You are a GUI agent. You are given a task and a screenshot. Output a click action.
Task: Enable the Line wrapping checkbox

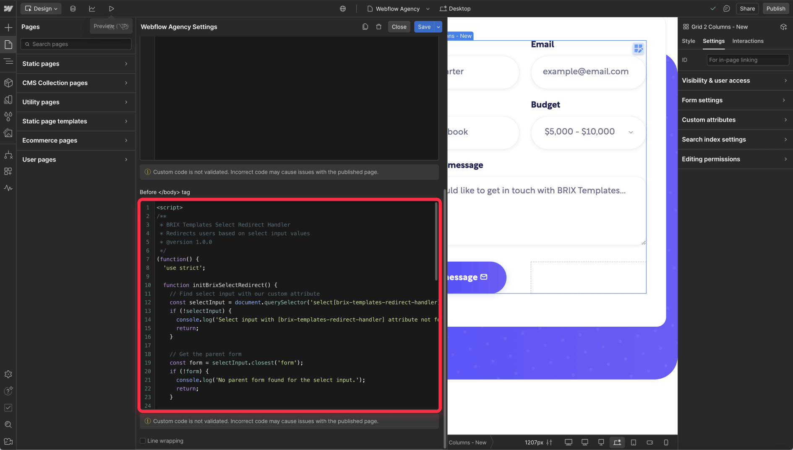click(x=143, y=441)
